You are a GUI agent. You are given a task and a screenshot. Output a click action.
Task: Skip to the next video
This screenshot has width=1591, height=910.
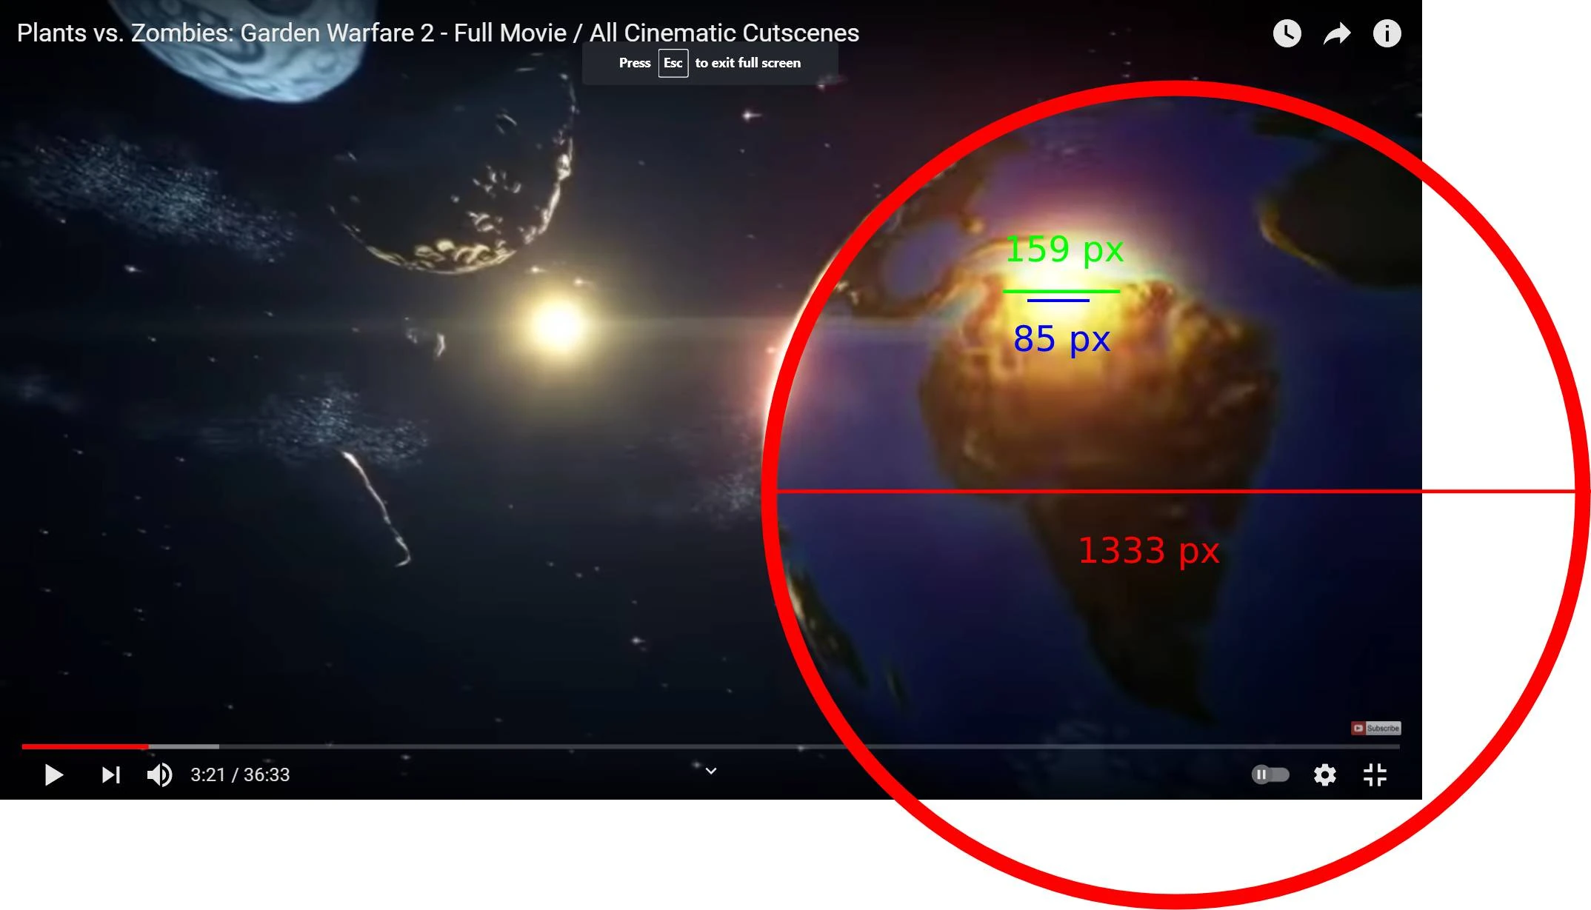tap(111, 774)
